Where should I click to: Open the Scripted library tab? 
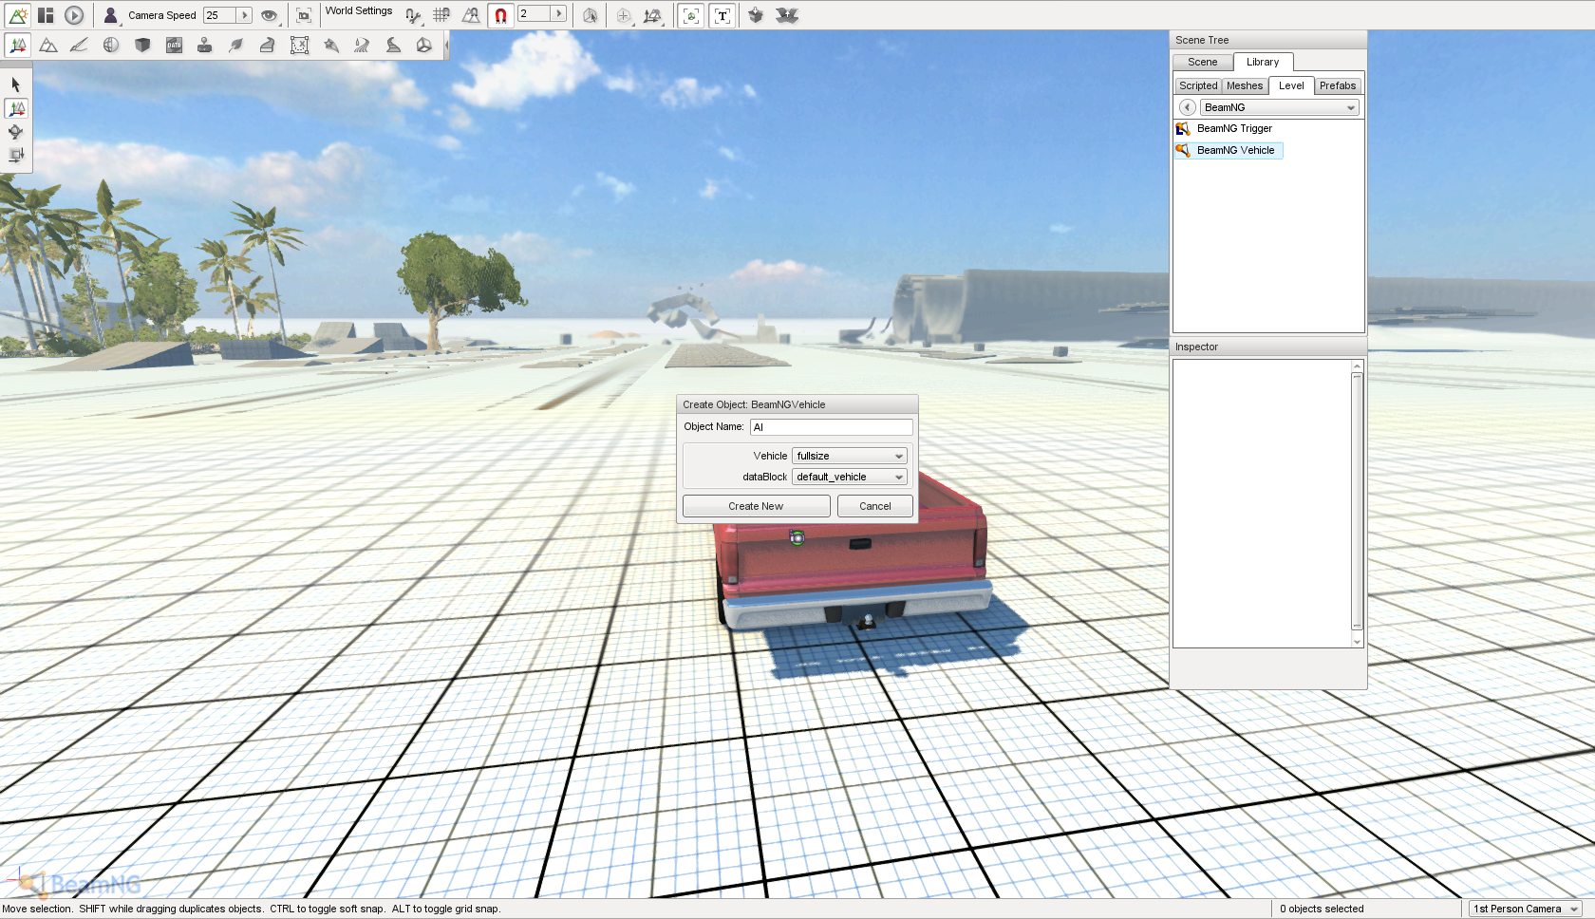pyautogui.click(x=1198, y=85)
